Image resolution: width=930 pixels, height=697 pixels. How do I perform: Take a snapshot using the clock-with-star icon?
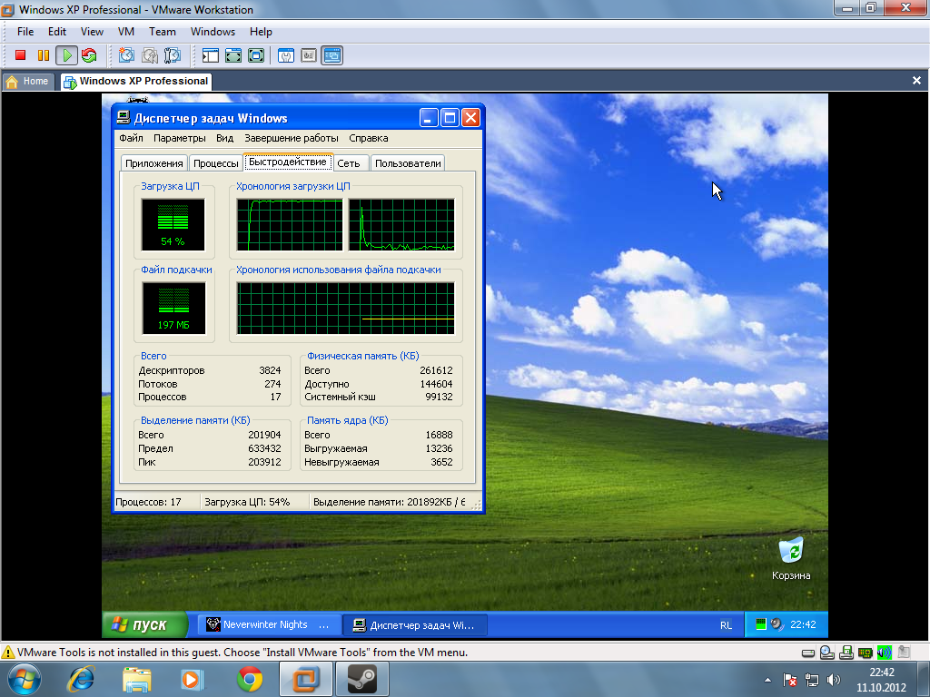(125, 55)
